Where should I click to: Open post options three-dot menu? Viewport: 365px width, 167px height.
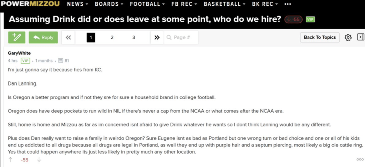click(x=360, y=160)
